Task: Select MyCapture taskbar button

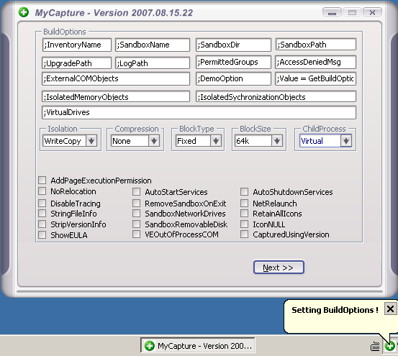Action: coord(197,345)
